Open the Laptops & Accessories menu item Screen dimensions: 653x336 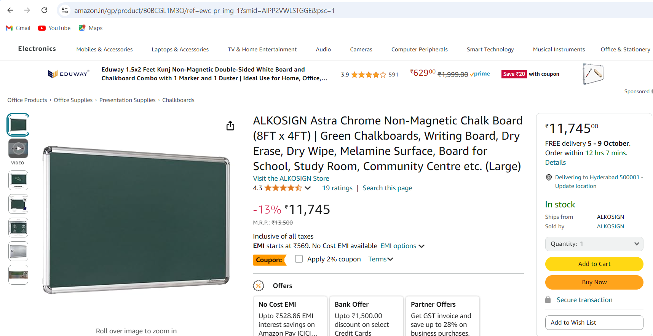click(x=180, y=49)
